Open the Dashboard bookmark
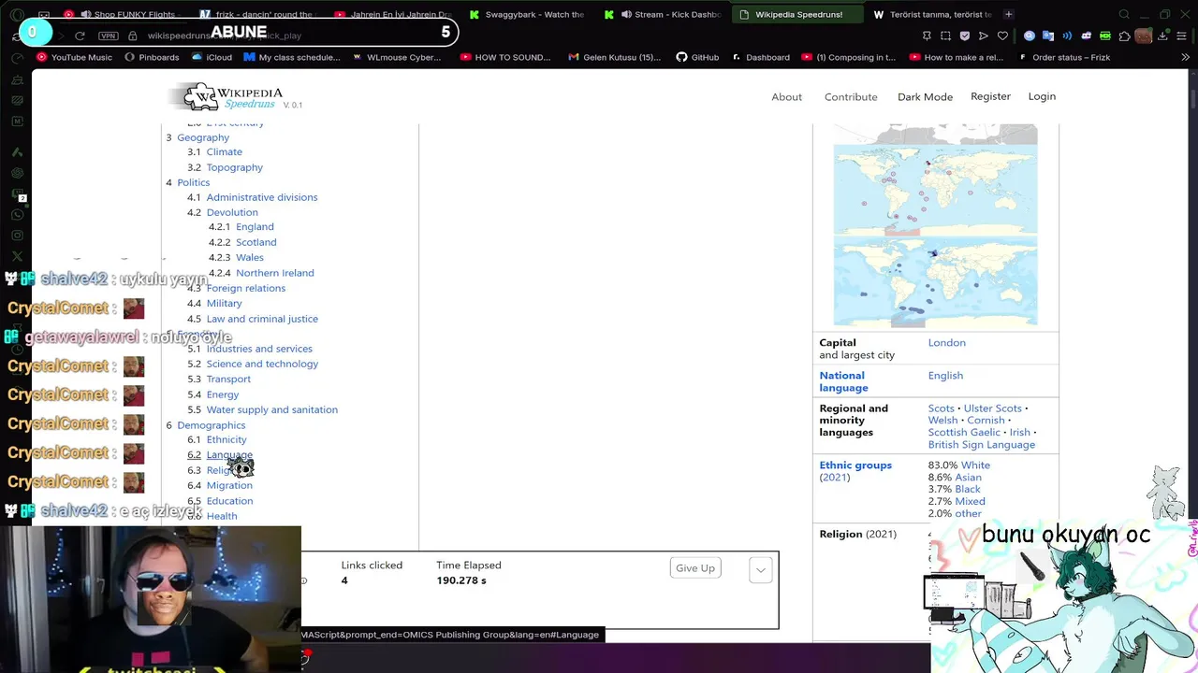Viewport: 1198px width, 673px height. [761, 57]
